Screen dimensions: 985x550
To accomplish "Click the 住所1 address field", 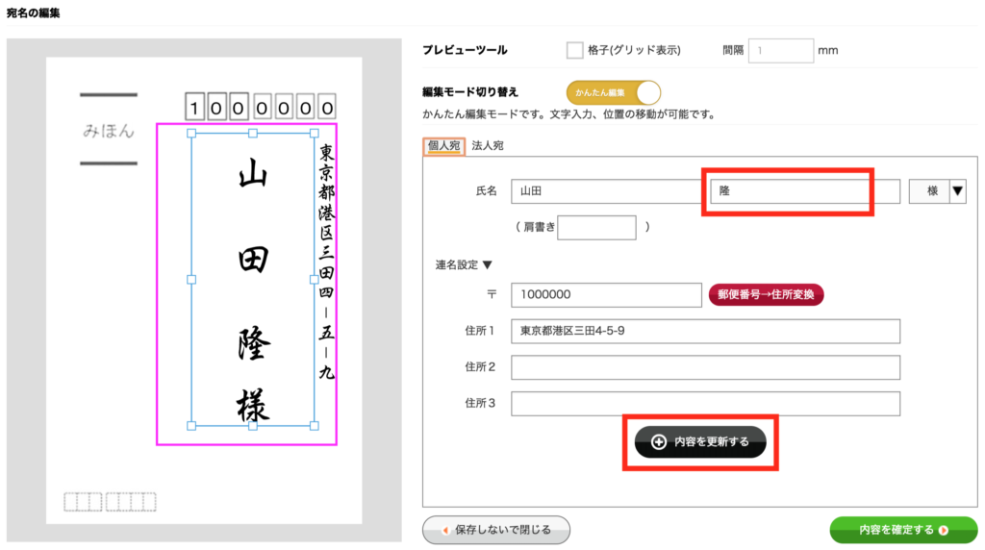I will [x=705, y=331].
